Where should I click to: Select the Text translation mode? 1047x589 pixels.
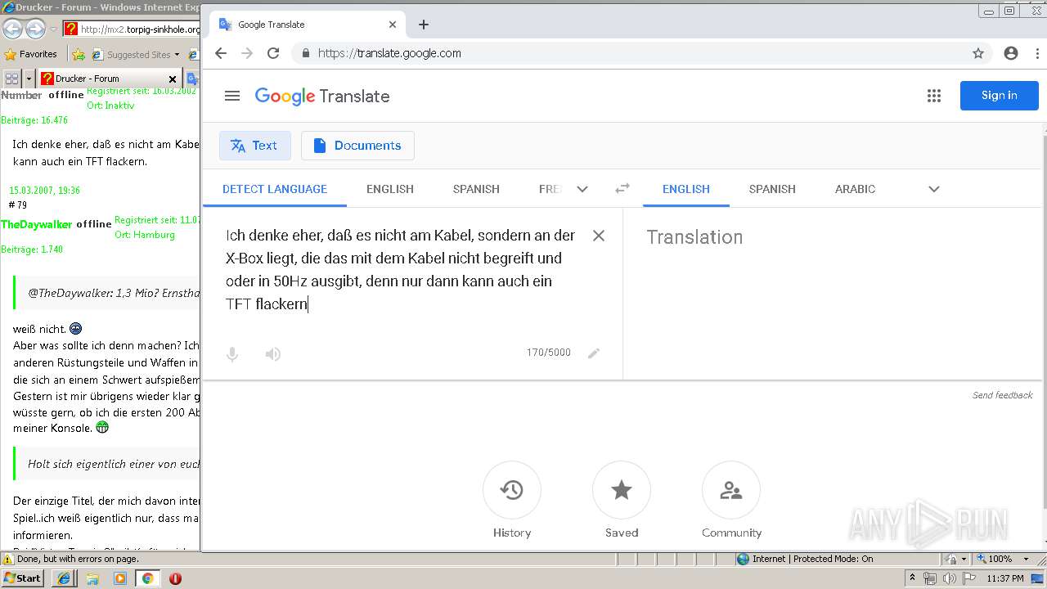pyautogui.click(x=254, y=146)
